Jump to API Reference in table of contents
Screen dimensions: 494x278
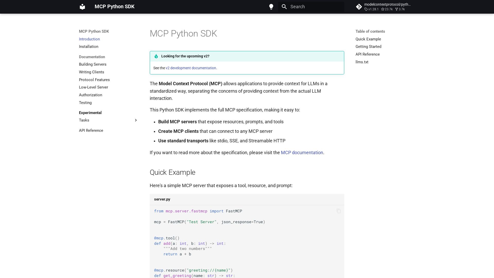(368, 54)
